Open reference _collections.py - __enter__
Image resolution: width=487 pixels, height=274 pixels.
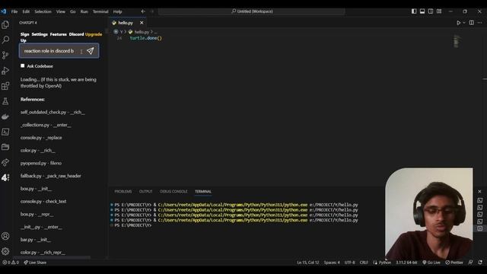(x=46, y=125)
